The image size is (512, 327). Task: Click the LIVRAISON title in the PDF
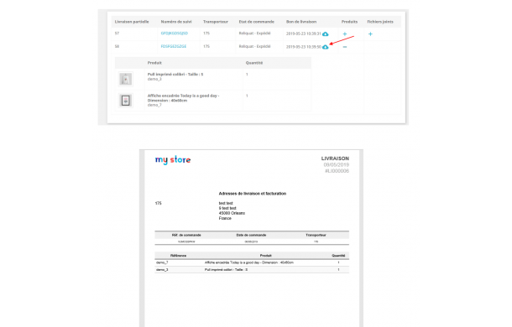coord(335,158)
